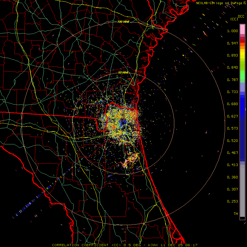Image resolution: width=247 pixels, height=247 pixels.
Task: Click the 0.573 color scale value
Action: click(x=232, y=128)
